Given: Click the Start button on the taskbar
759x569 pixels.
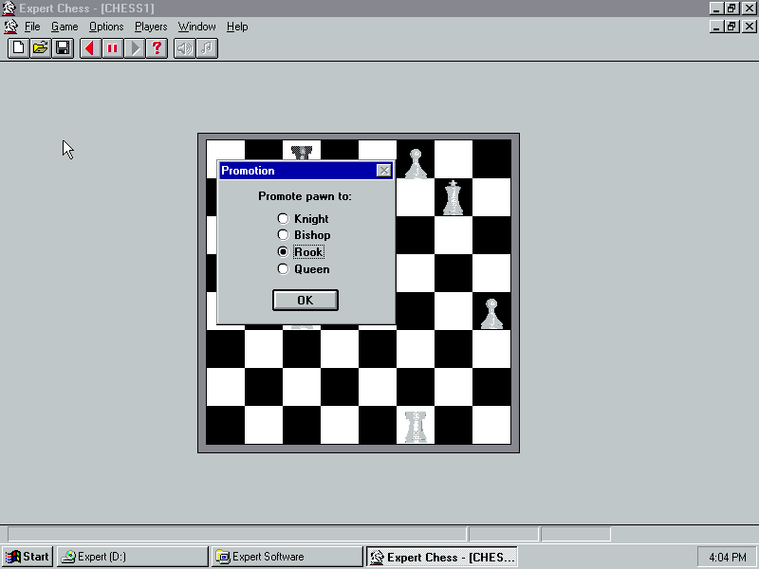Looking at the screenshot, I should click(x=28, y=557).
